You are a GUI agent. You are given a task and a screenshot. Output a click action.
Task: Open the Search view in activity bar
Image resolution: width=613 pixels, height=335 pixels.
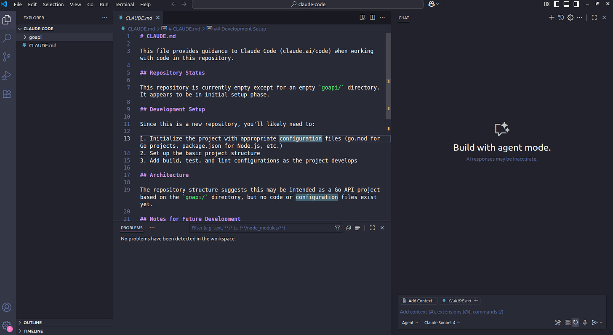tap(7, 38)
